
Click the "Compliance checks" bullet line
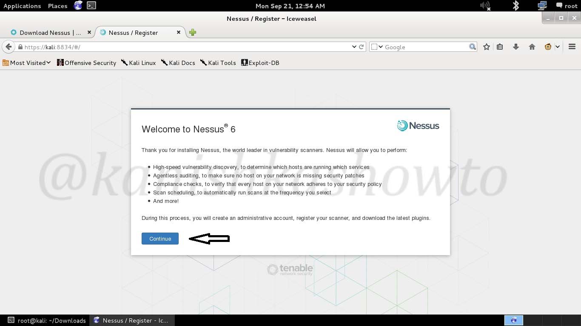(x=267, y=184)
